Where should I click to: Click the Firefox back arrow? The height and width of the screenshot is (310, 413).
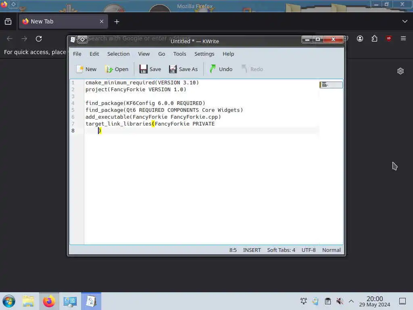pyautogui.click(x=10, y=39)
